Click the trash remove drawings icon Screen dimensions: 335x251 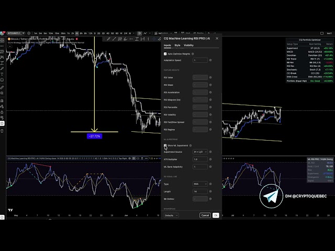[2, 131]
